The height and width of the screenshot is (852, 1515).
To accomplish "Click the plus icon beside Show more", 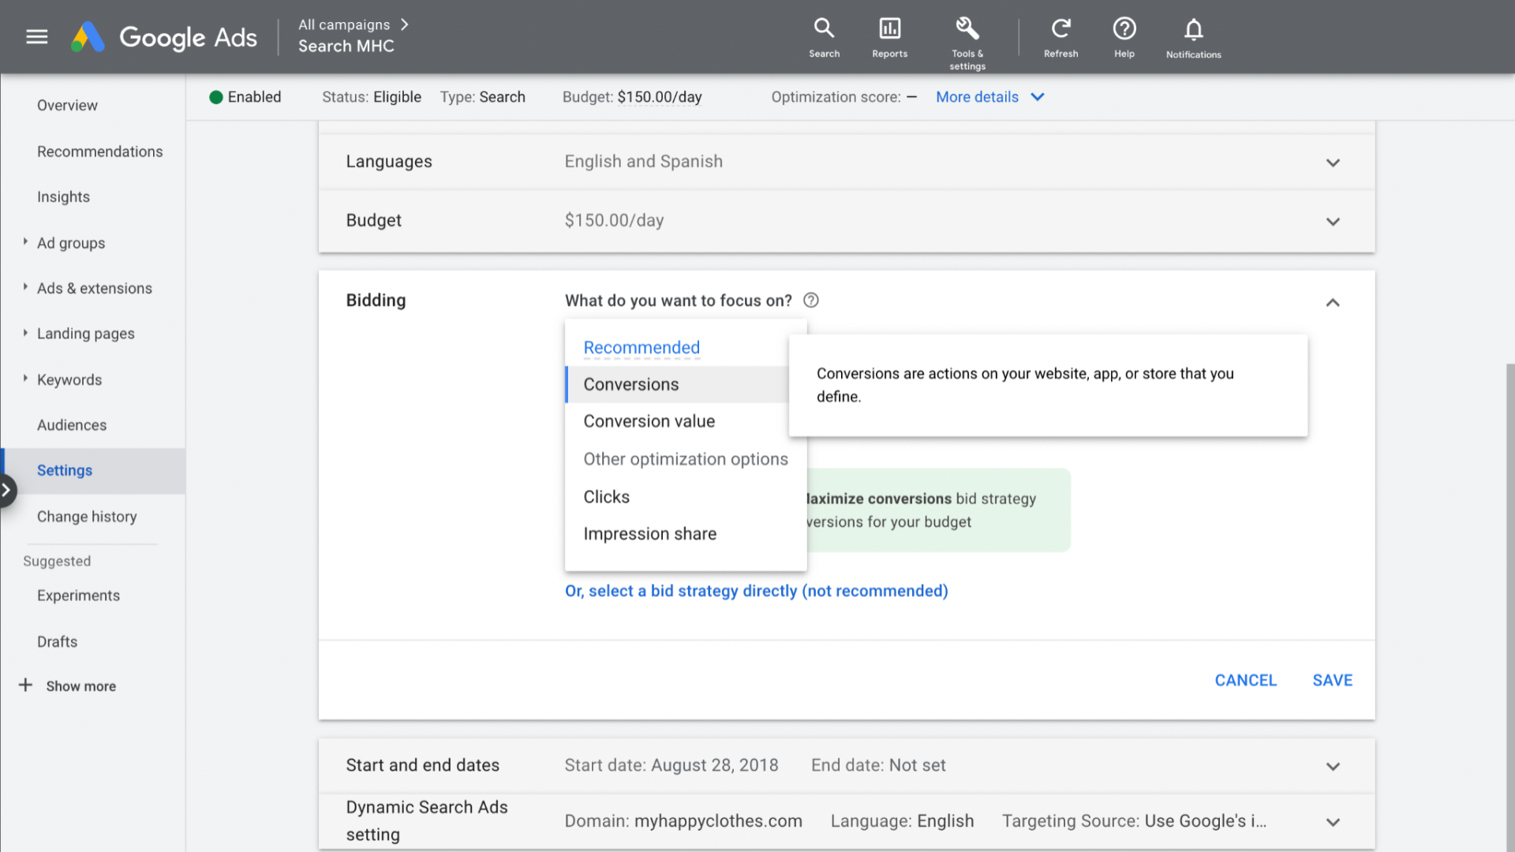I will [x=25, y=685].
